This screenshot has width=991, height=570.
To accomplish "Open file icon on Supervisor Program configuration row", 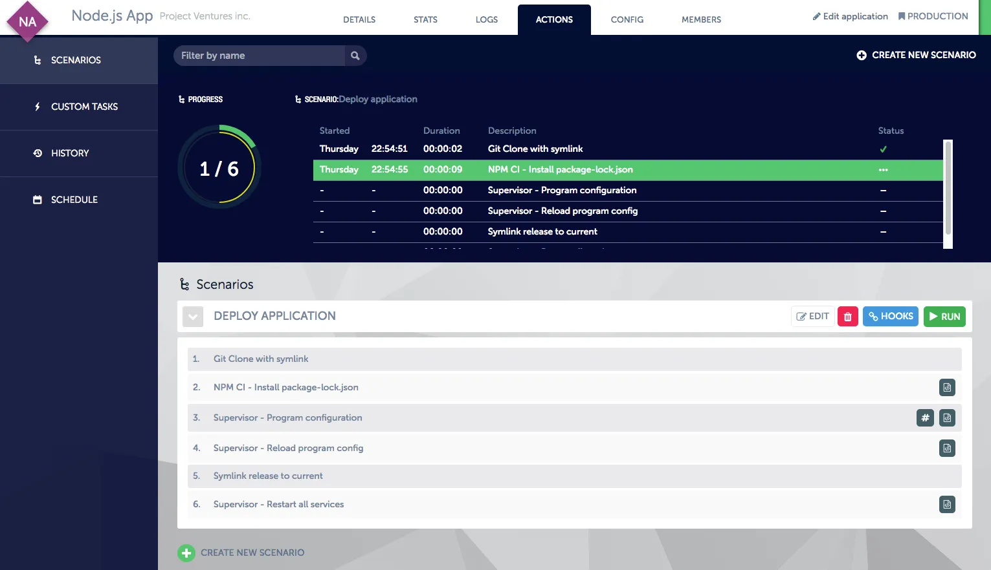I will point(947,418).
